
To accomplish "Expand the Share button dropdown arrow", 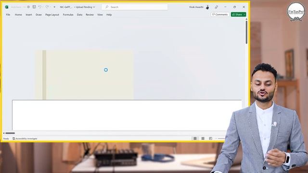I will [244, 14].
